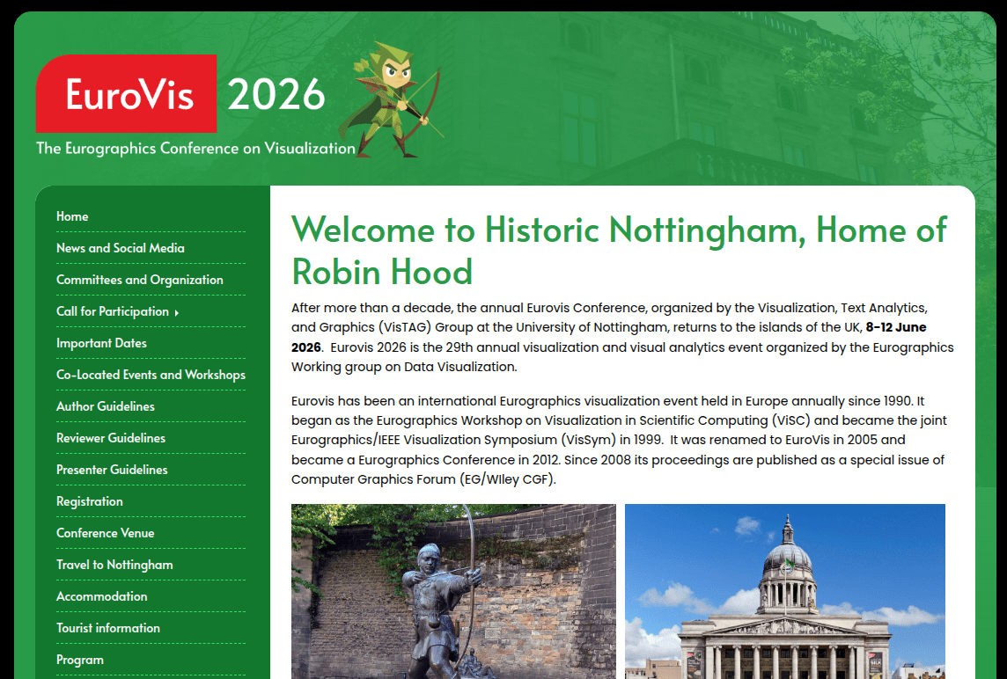This screenshot has width=1007, height=679.
Task: Click the tagline 'The Eurographics Conference on Visualization'
Action: (x=195, y=149)
